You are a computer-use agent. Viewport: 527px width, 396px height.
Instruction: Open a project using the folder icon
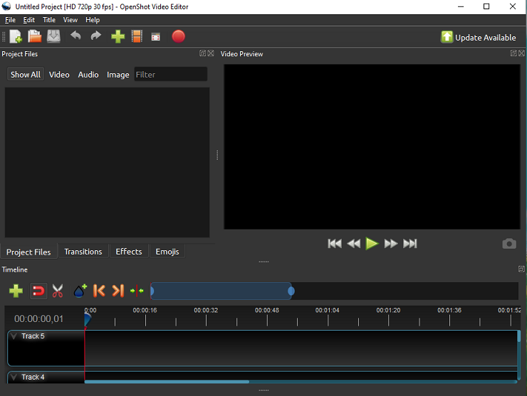34,36
